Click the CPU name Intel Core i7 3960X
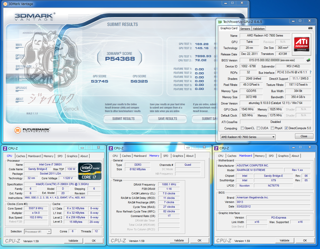This screenshot has width=320, height=249. (50, 164)
